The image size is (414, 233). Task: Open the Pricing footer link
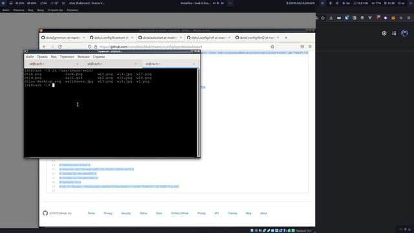tap(201, 213)
